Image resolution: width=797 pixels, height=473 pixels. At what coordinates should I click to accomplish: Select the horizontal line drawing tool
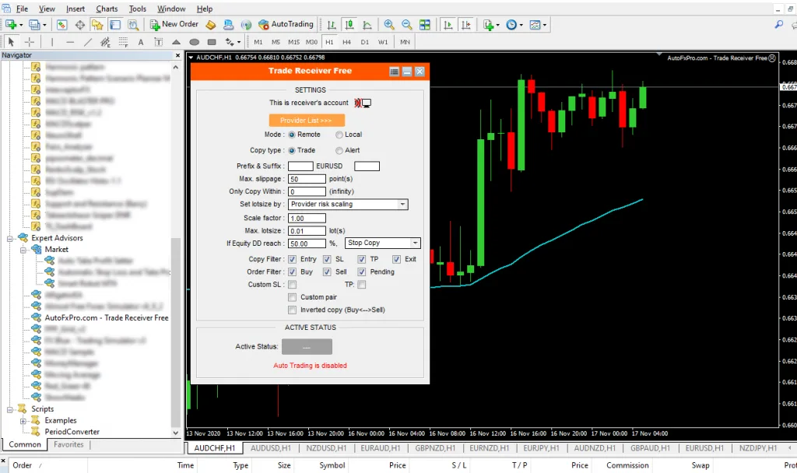[x=70, y=42]
